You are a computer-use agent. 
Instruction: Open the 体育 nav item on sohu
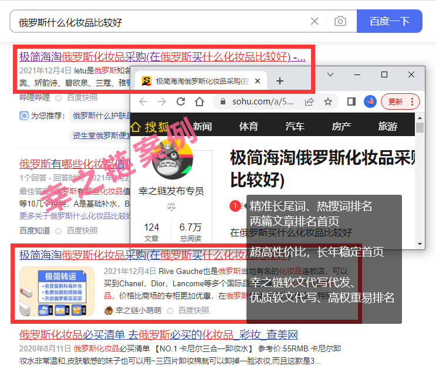click(x=249, y=127)
